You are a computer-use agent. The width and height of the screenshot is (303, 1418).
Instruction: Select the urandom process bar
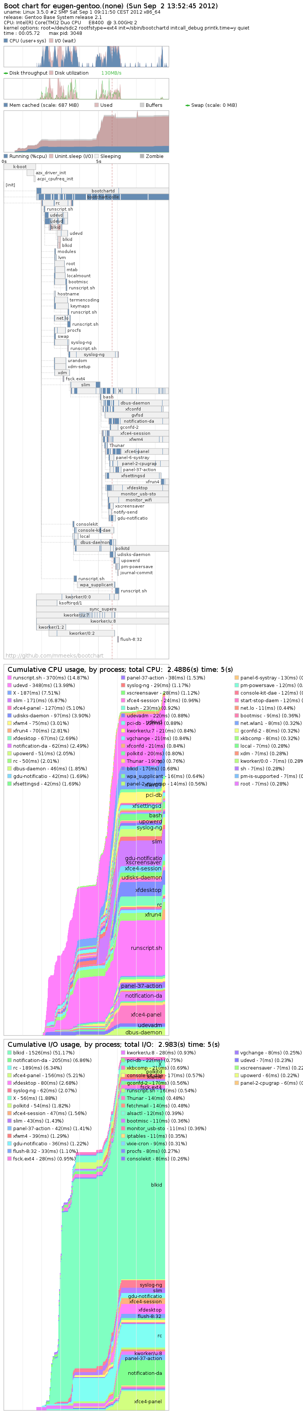pos(60,360)
